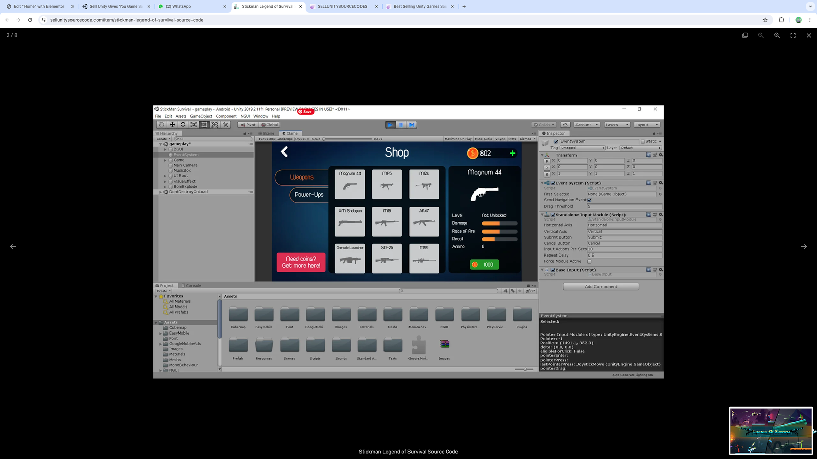Screen dimensions: 817x459
Task: Open the Layout dropdown
Action: tap(646, 125)
